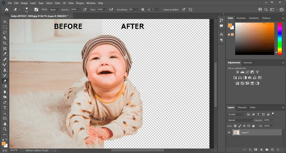Viewport: 286px width, 153px height.
Task: Open smoothing options gear icon
Action: pyautogui.click(x=143, y=10)
